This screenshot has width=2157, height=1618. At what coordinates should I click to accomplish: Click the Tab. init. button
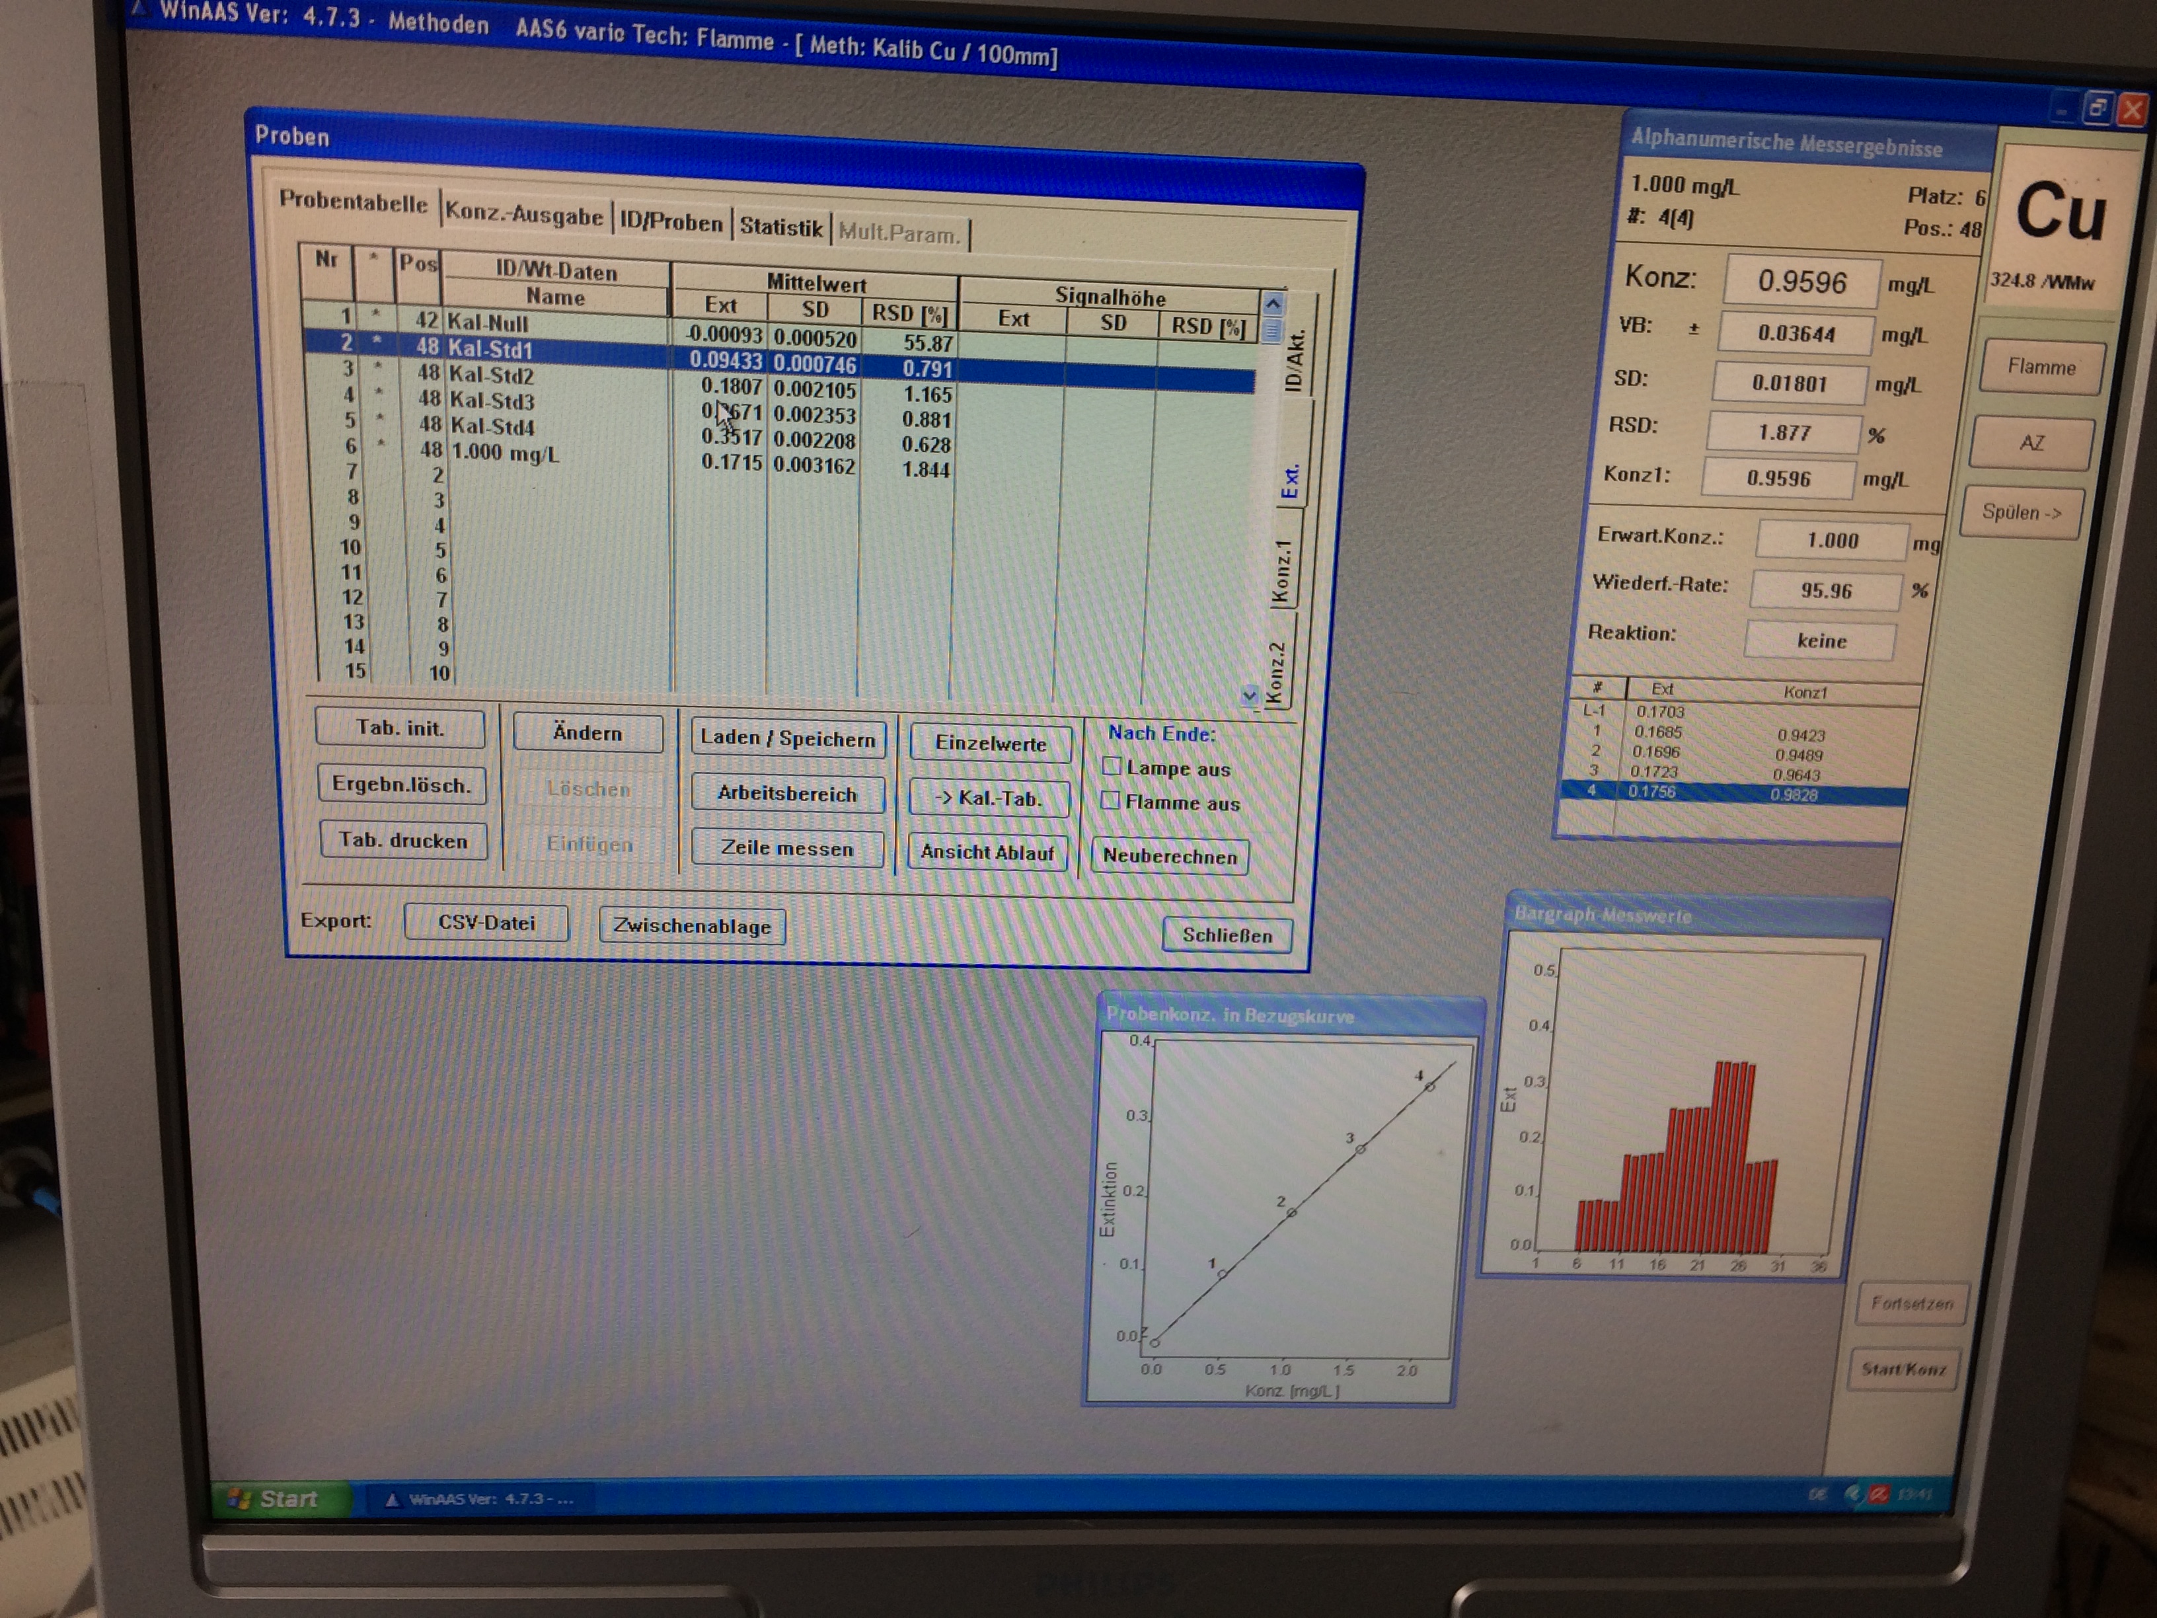tap(400, 728)
